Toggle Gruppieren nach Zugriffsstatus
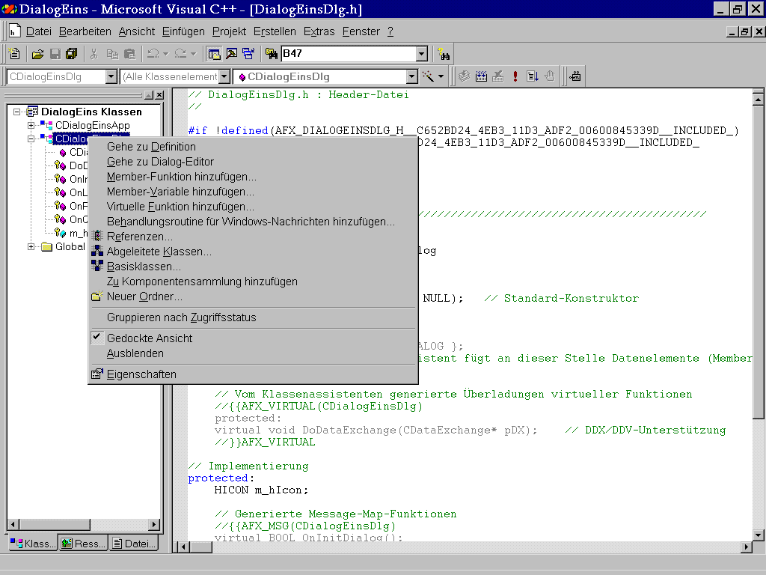Viewport: 766px width, 575px height. pyautogui.click(x=253, y=317)
